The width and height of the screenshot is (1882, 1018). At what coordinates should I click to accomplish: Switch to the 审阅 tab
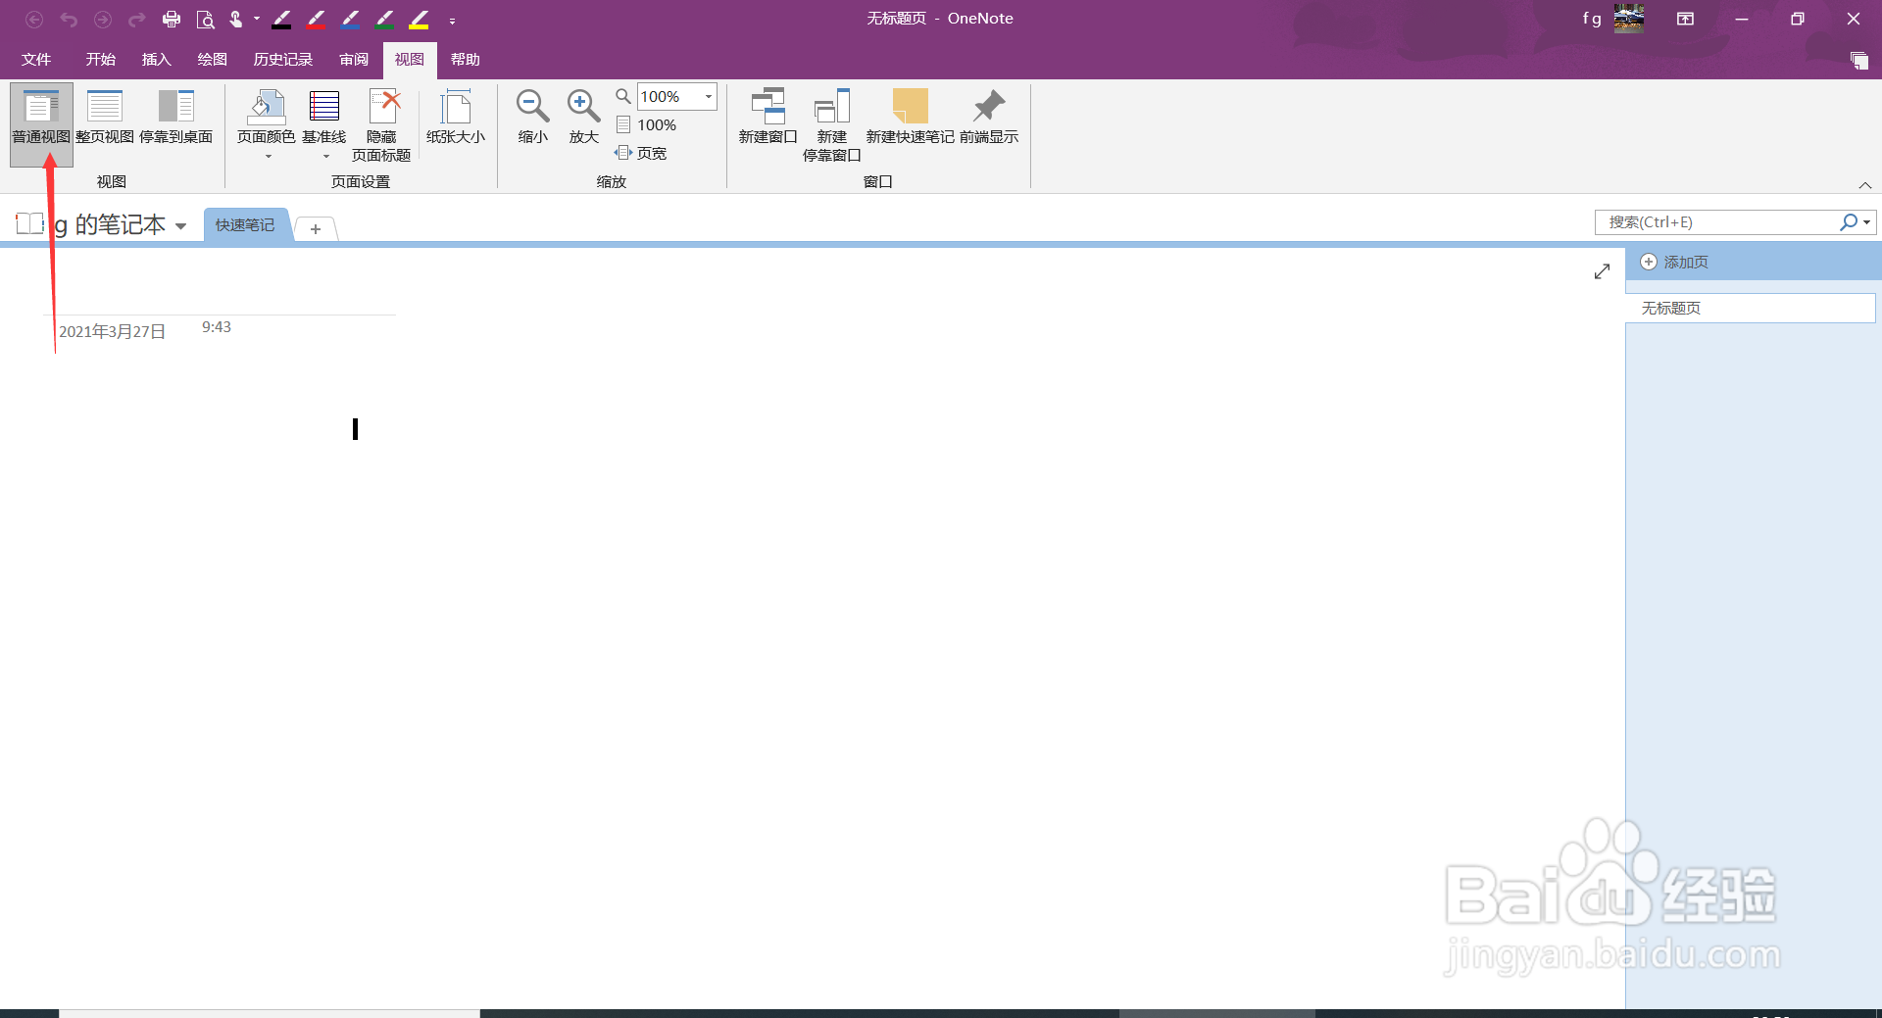click(354, 60)
